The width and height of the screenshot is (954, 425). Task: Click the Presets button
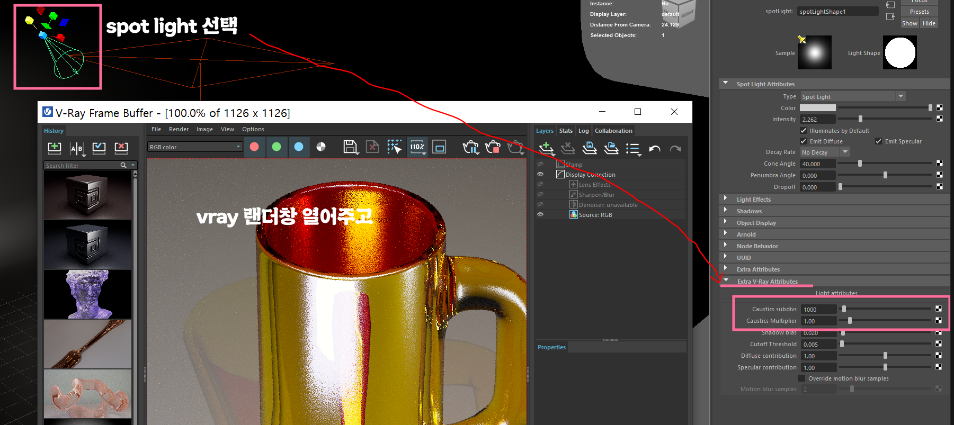tap(920, 12)
